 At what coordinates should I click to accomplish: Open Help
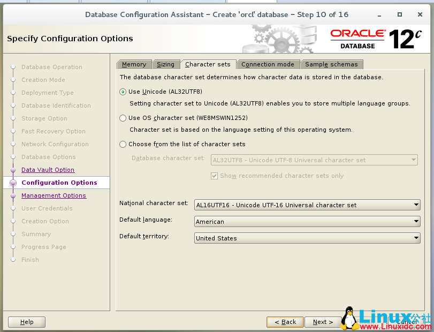(26, 322)
